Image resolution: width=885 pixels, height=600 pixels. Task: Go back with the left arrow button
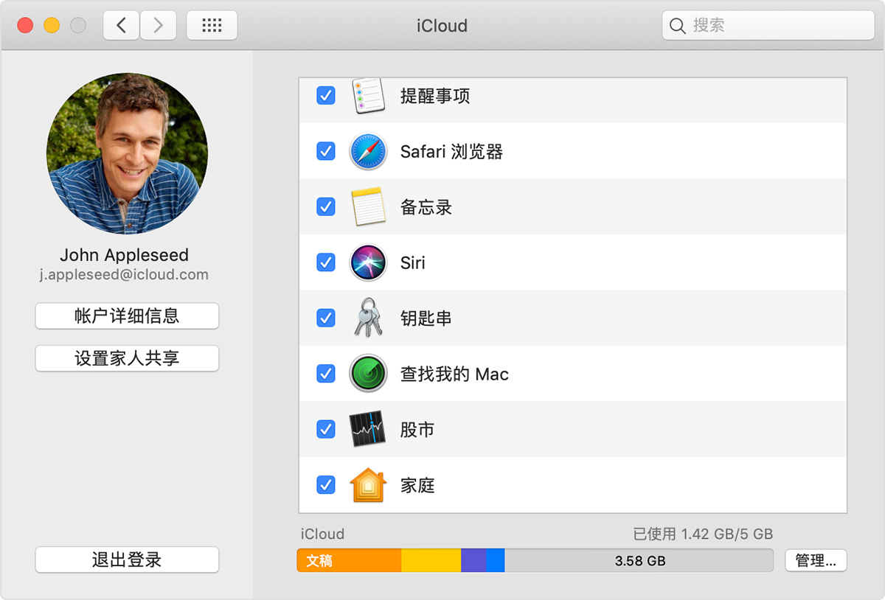click(x=121, y=26)
